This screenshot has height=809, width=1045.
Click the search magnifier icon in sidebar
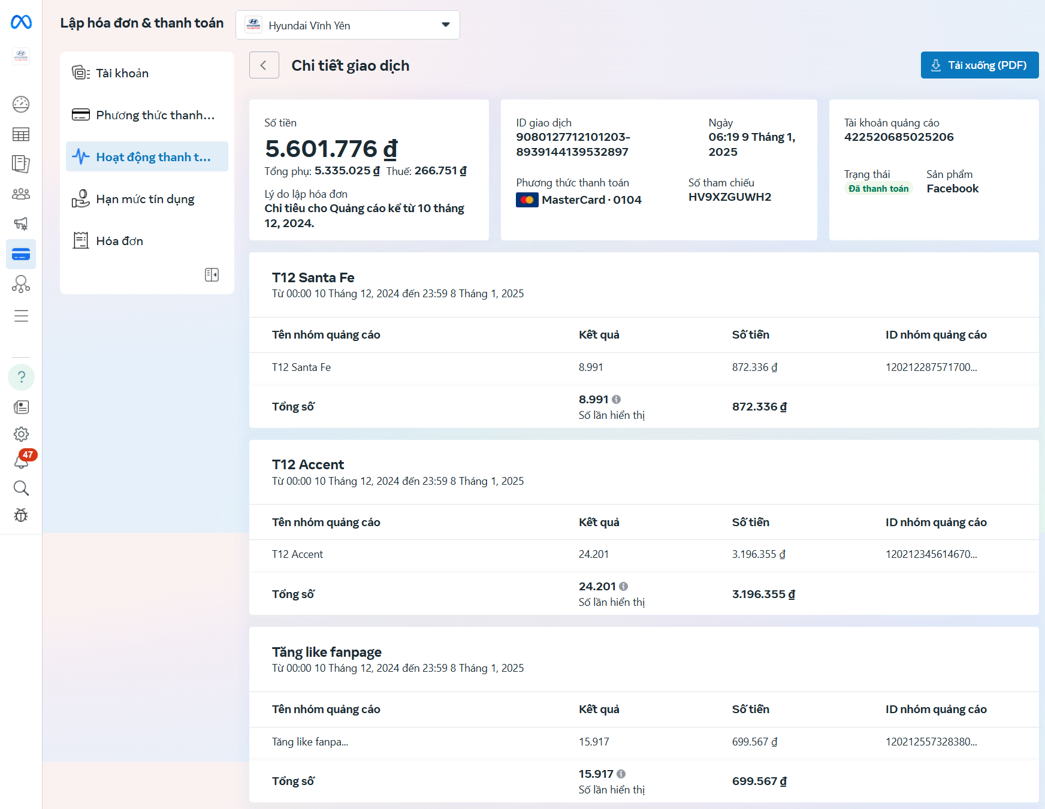tap(21, 488)
